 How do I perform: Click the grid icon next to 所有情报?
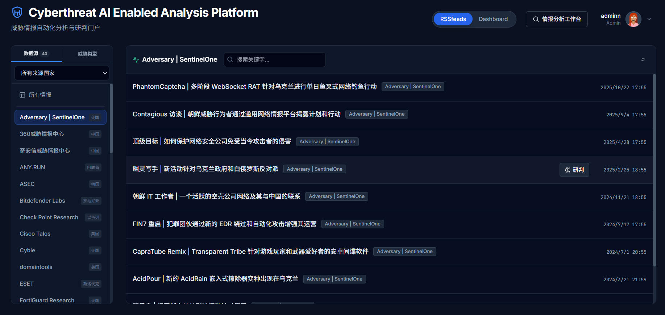(x=22, y=95)
